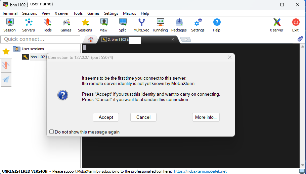
Task: Open the View menu
Action: coord(46,13)
